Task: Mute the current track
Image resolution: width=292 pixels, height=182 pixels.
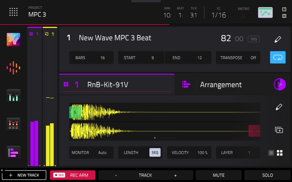Action: (x=218, y=175)
